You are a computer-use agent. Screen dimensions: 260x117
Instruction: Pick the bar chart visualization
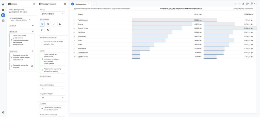point(42,30)
